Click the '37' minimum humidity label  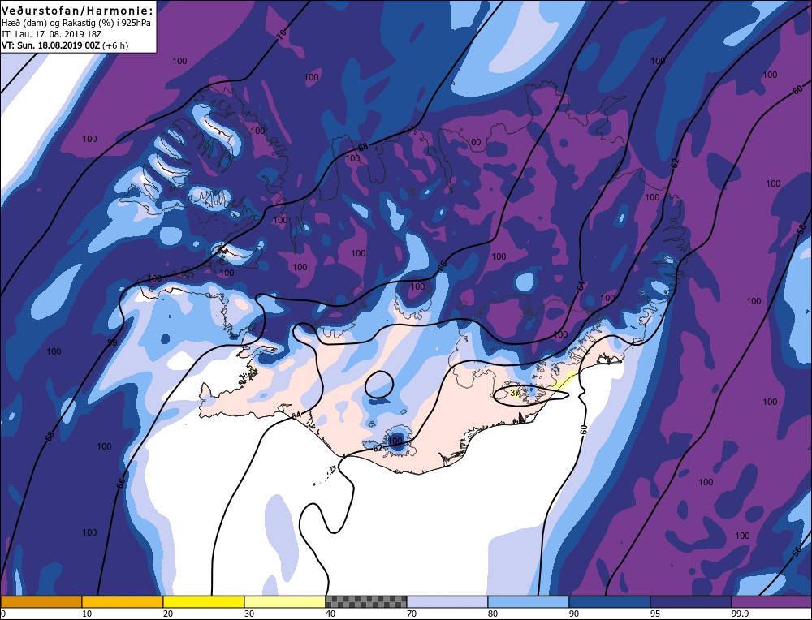coord(514,394)
